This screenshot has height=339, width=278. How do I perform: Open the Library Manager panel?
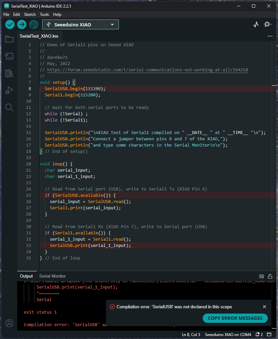pyautogui.click(x=9, y=73)
